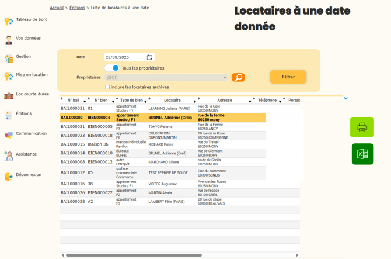Open the Mise en location menu
This screenshot has height=259, width=391.
coord(32,75)
